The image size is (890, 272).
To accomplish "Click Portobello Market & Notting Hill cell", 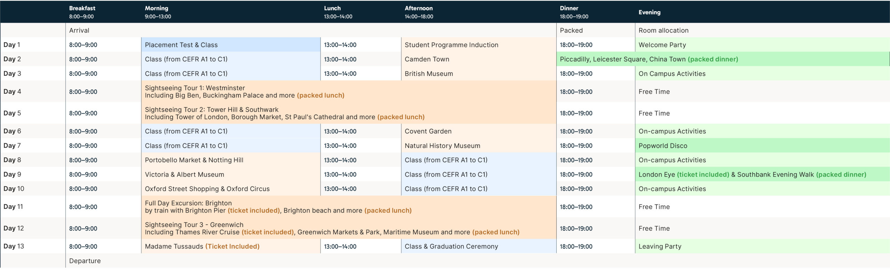I will click(194, 160).
